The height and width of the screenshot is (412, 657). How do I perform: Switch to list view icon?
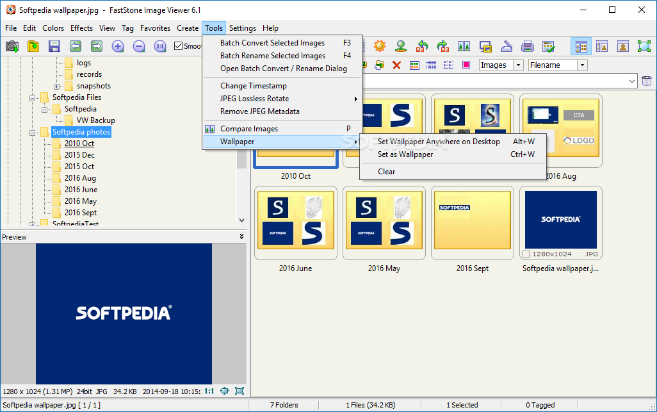(448, 65)
